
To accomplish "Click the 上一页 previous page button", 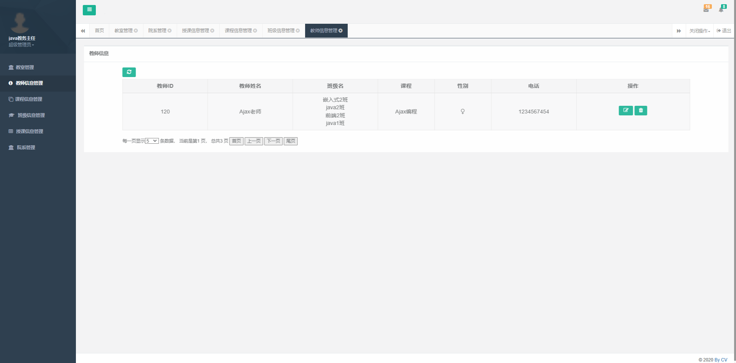I will point(254,141).
